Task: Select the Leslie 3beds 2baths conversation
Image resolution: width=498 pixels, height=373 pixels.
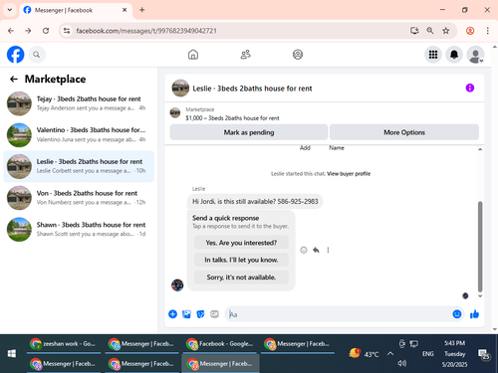Action: tap(79, 166)
